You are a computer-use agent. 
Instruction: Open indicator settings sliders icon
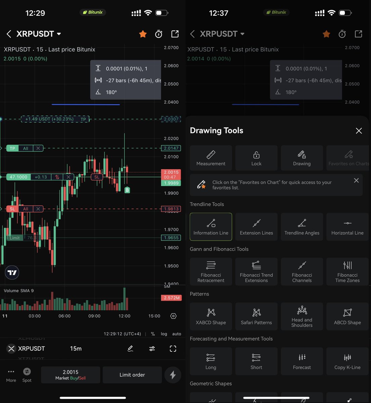(x=152, y=349)
